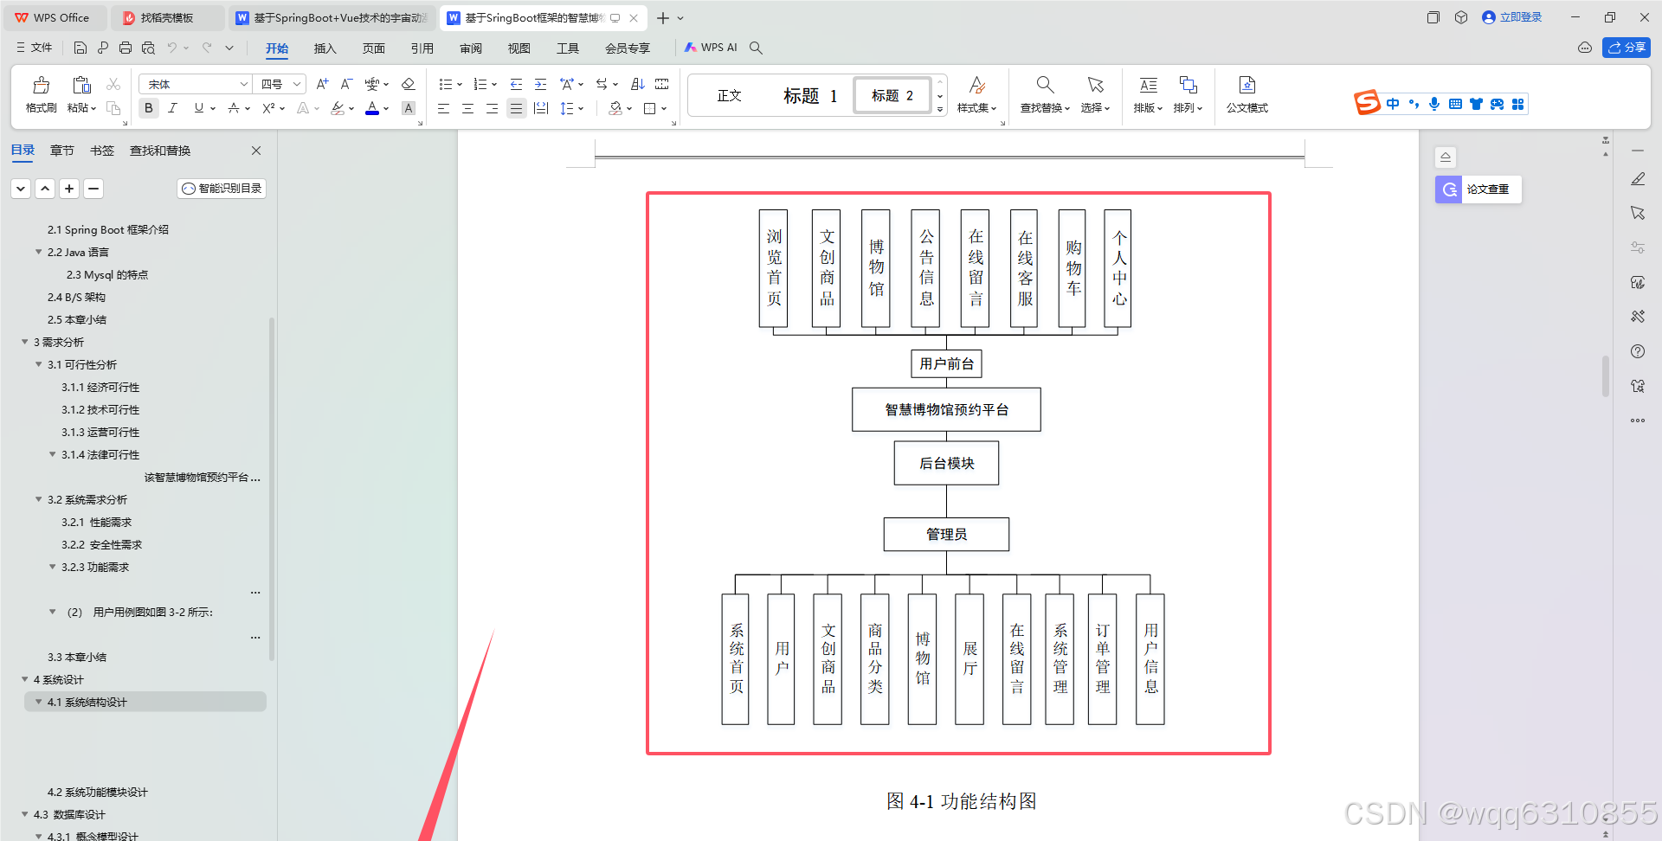Click the Find and Replace magnifier icon
The width and height of the screenshot is (1662, 841).
(1045, 85)
